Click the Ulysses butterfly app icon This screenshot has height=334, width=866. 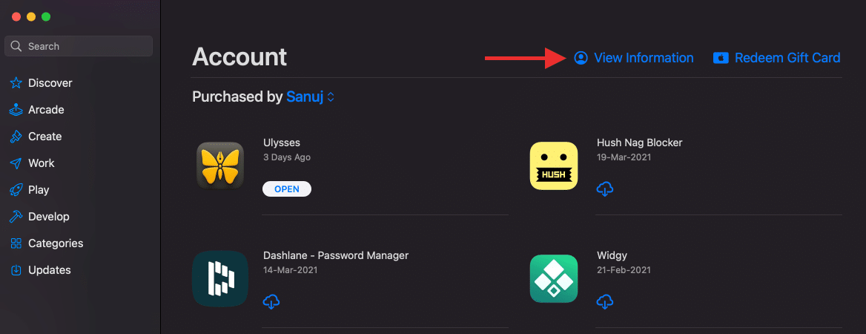click(x=219, y=166)
